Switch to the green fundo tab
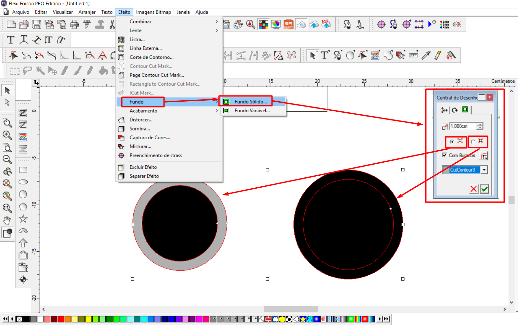The image size is (518, 325). 465,109
